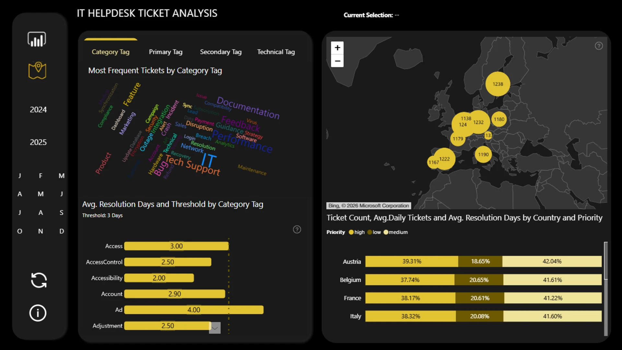Select the D month filter

tap(62, 231)
